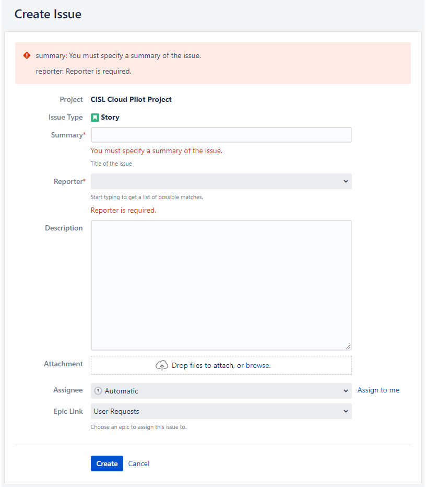Open the Reporter dropdown
Image resolution: width=426 pixels, height=487 pixels.
pos(221,181)
